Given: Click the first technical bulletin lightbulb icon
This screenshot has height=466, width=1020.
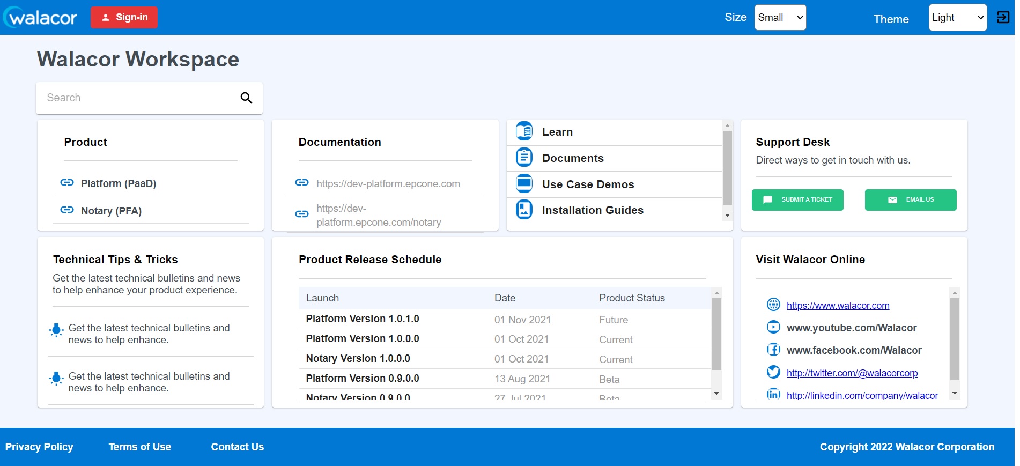Looking at the screenshot, I should [x=56, y=330].
